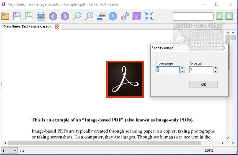
Task: Click the purple speech bubble about icon
Action: click(x=137, y=16)
